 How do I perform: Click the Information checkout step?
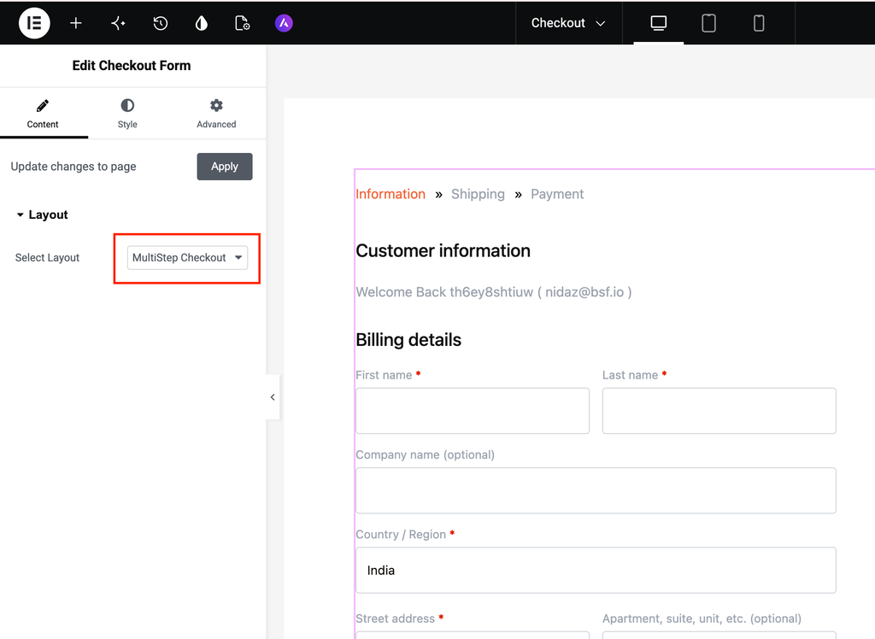click(390, 194)
